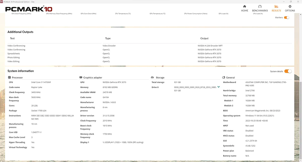Click the Storage drive icon
The height and width of the screenshot is (162, 302).
point(152,77)
